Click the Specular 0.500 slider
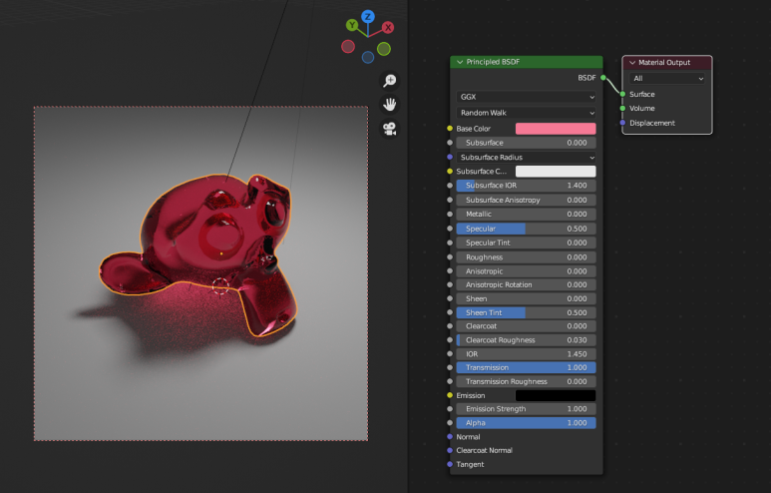This screenshot has width=771, height=493. coord(526,229)
